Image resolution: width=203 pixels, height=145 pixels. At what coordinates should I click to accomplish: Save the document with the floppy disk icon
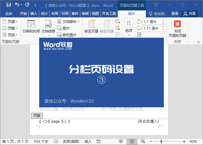point(9,5)
